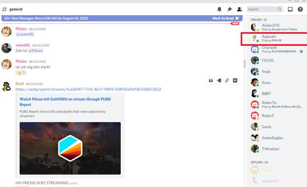Select member RBB7
The width and height of the screenshot is (307, 187).
(277, 94)
